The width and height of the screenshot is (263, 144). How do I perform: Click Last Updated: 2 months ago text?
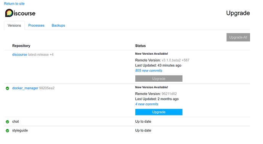[x=157, y=99]
